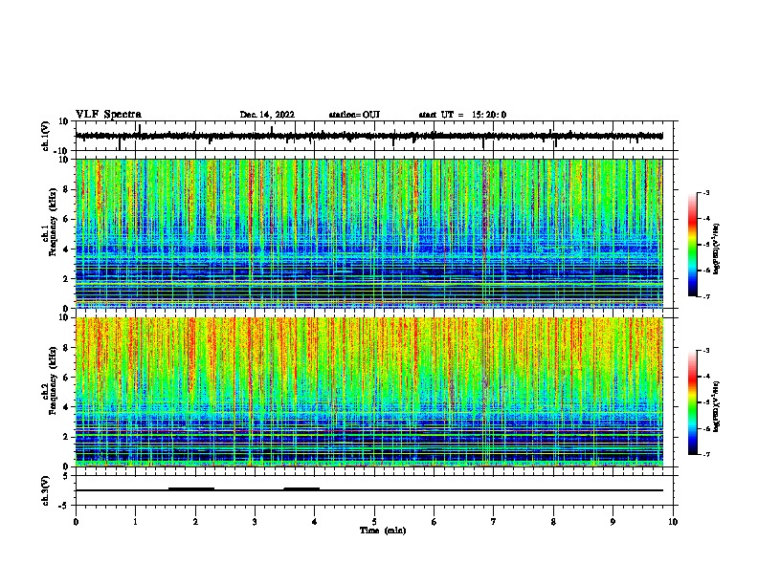Click the first raised pulse in ch.3 trace
This screenshot has width=758, height=585.
coord(191,488)
